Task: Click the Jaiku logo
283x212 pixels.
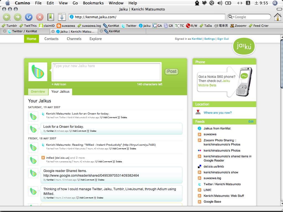Action: (244, 46)
